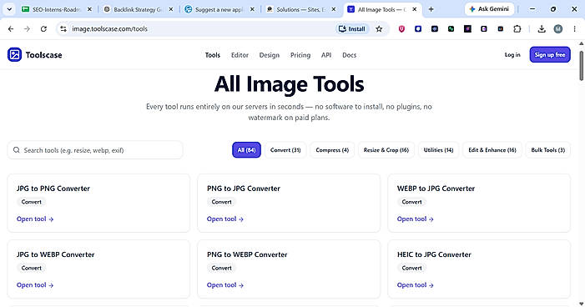This screenshot has height=307, width=585.
Task: Open the Extensions puzzle-piece icon
Action: click(517, 28)
